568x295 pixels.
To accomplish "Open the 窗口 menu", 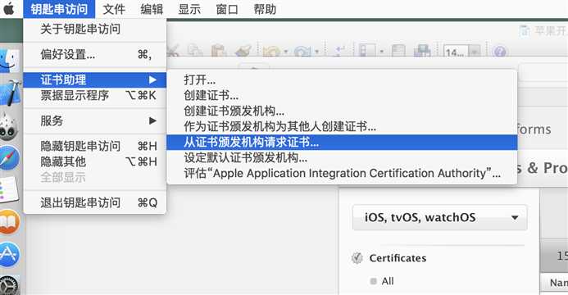I will [227, 9].
